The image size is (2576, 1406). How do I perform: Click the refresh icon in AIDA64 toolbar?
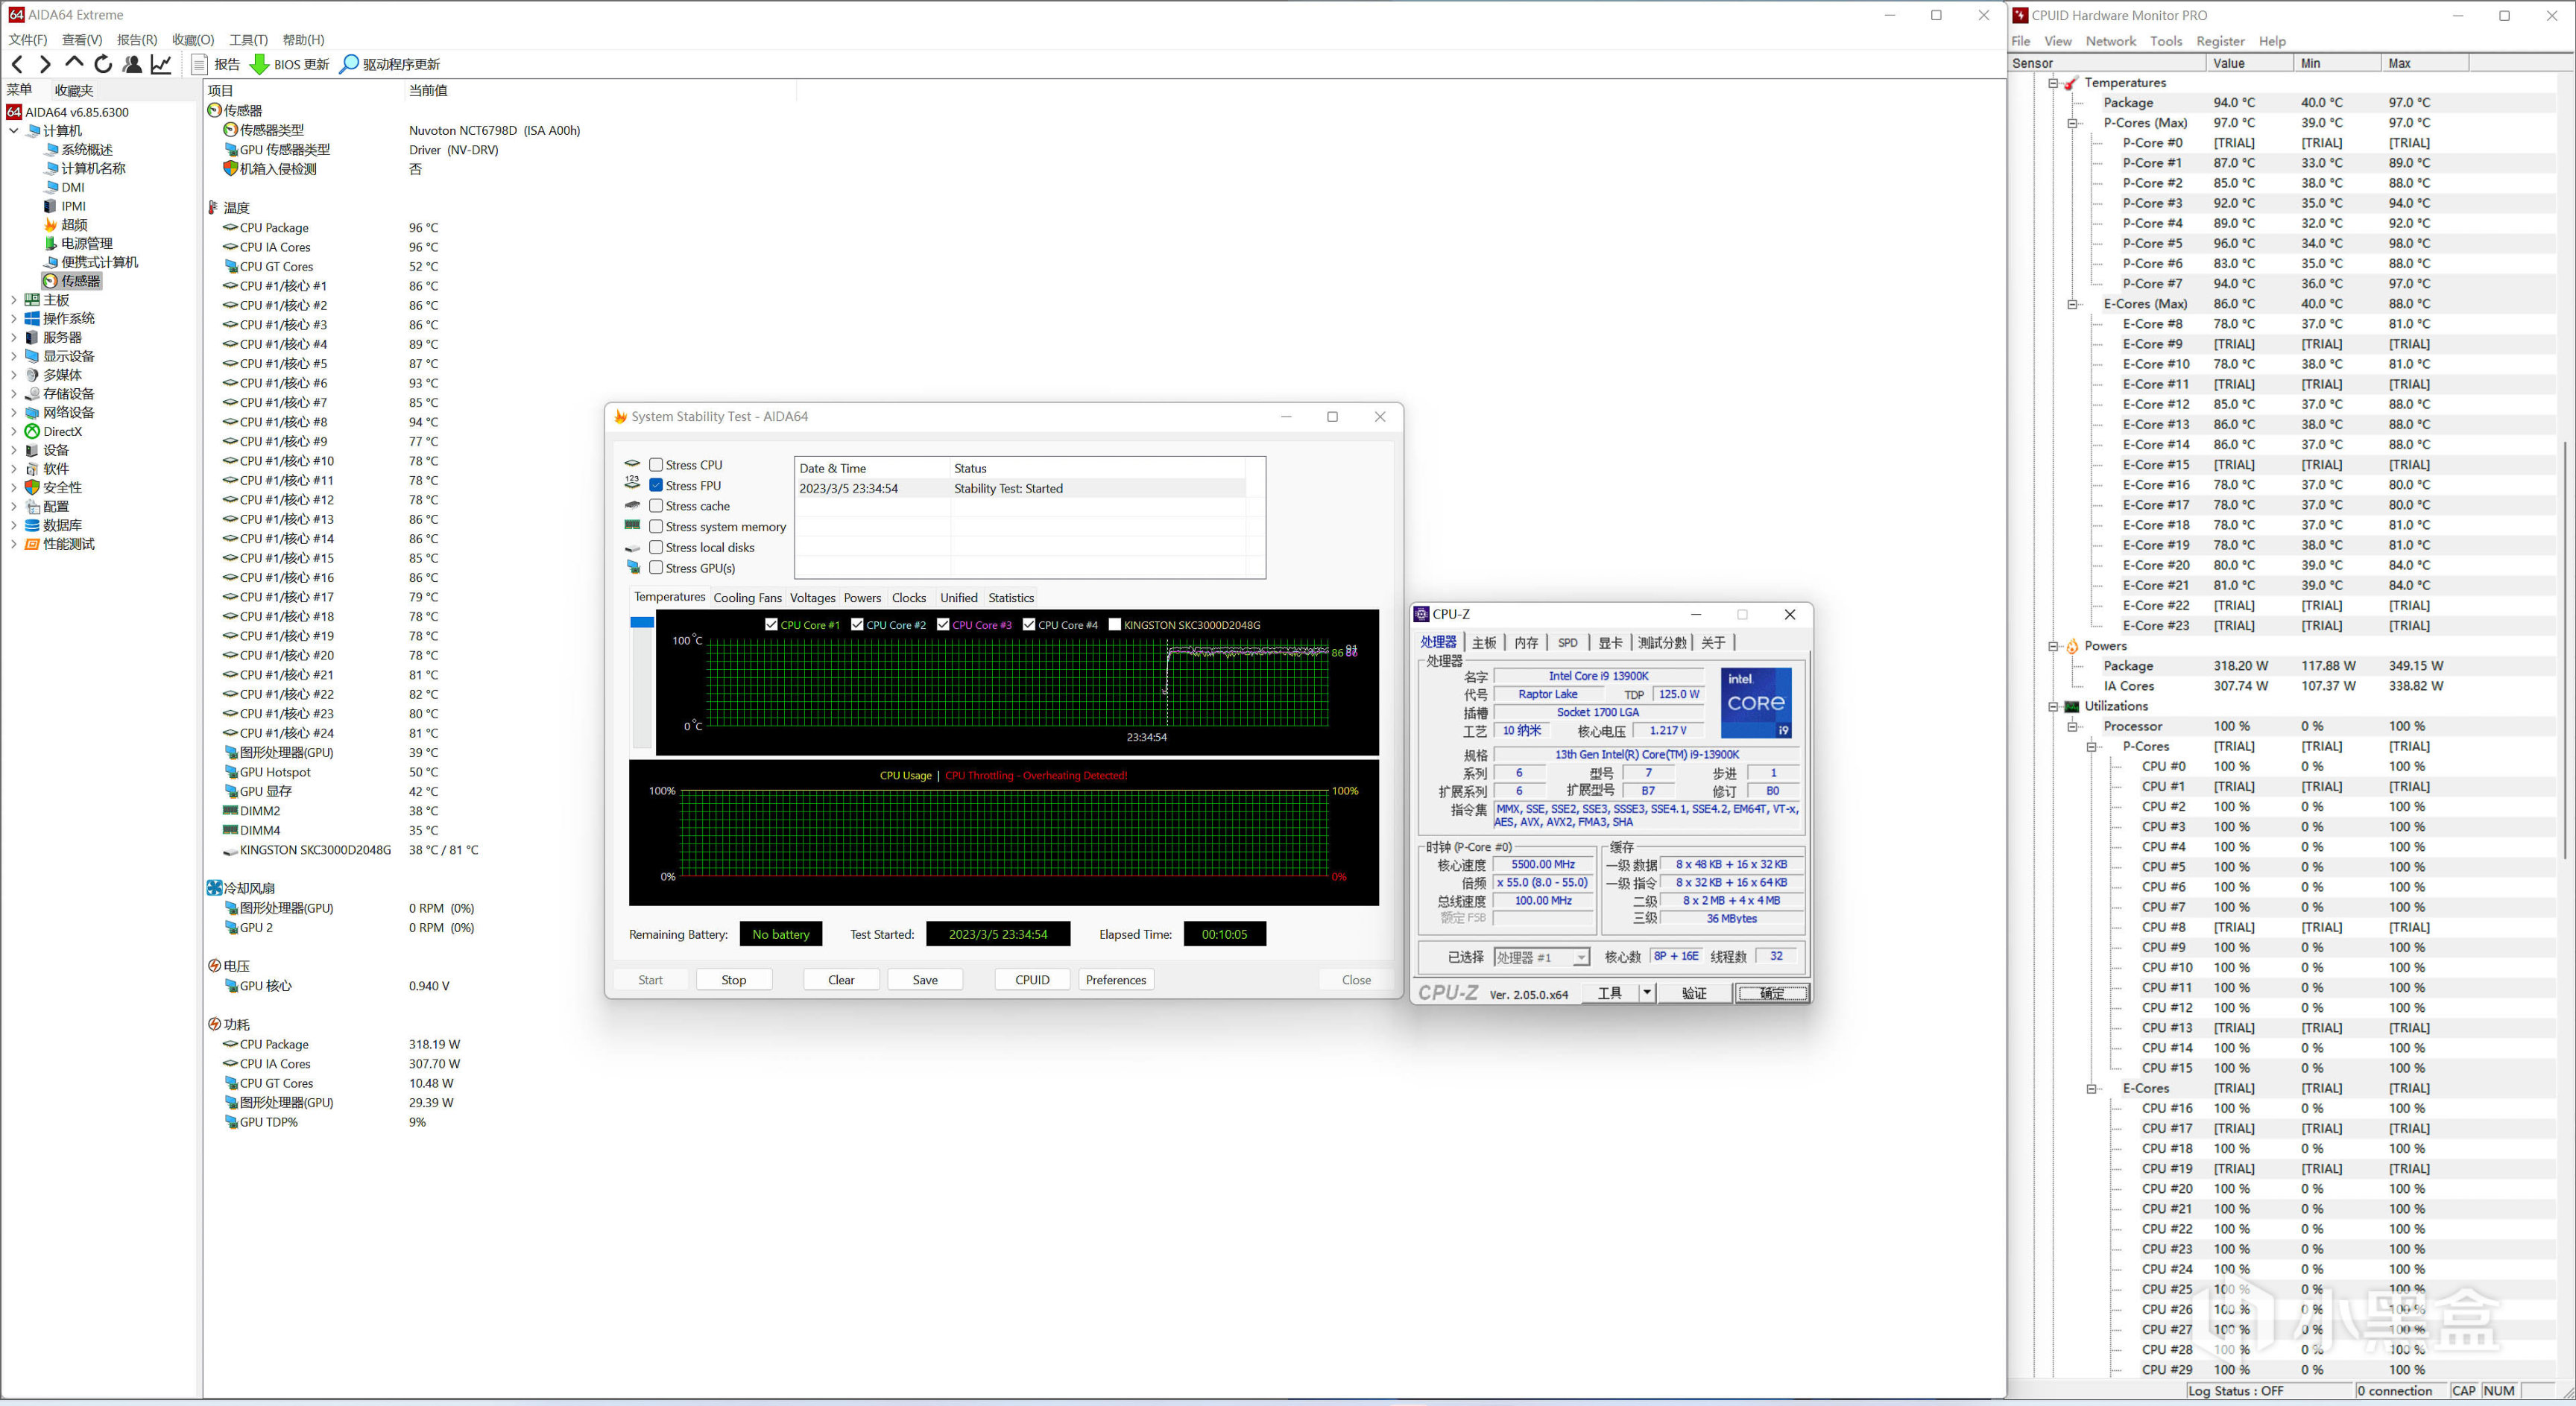point(103,64)
